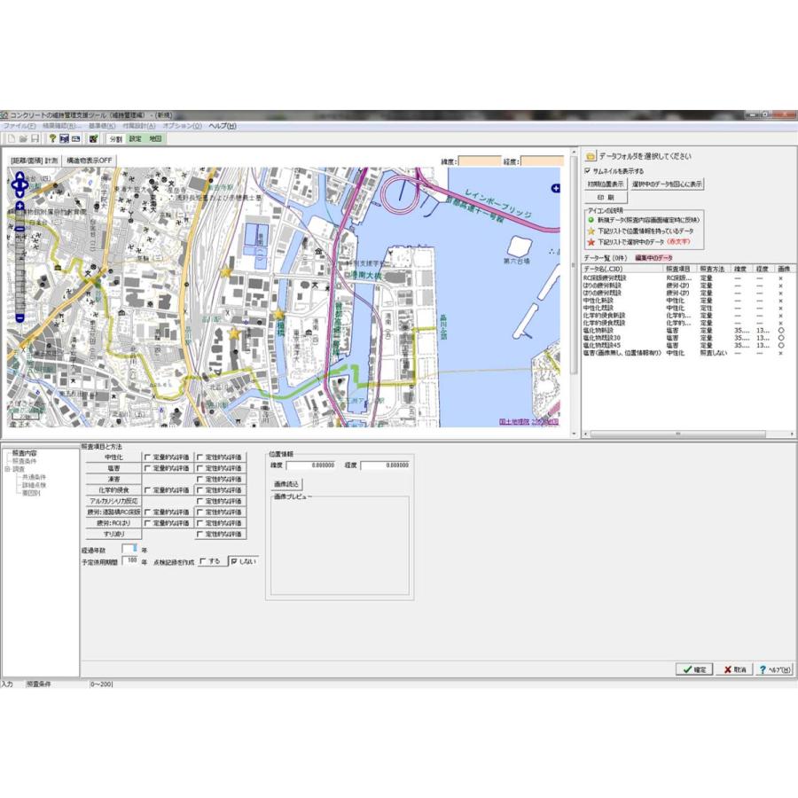The image size is (798, 798).
Task: Click the blue plus overview icon on map
Action: (x=555, y=188)
